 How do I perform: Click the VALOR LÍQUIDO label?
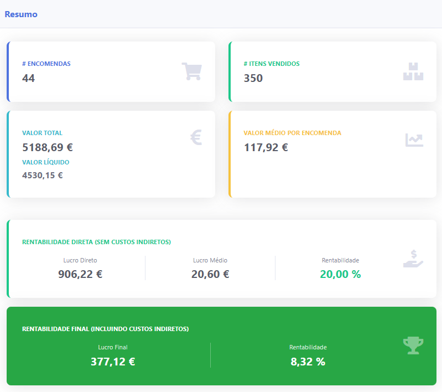pos(45,162)
